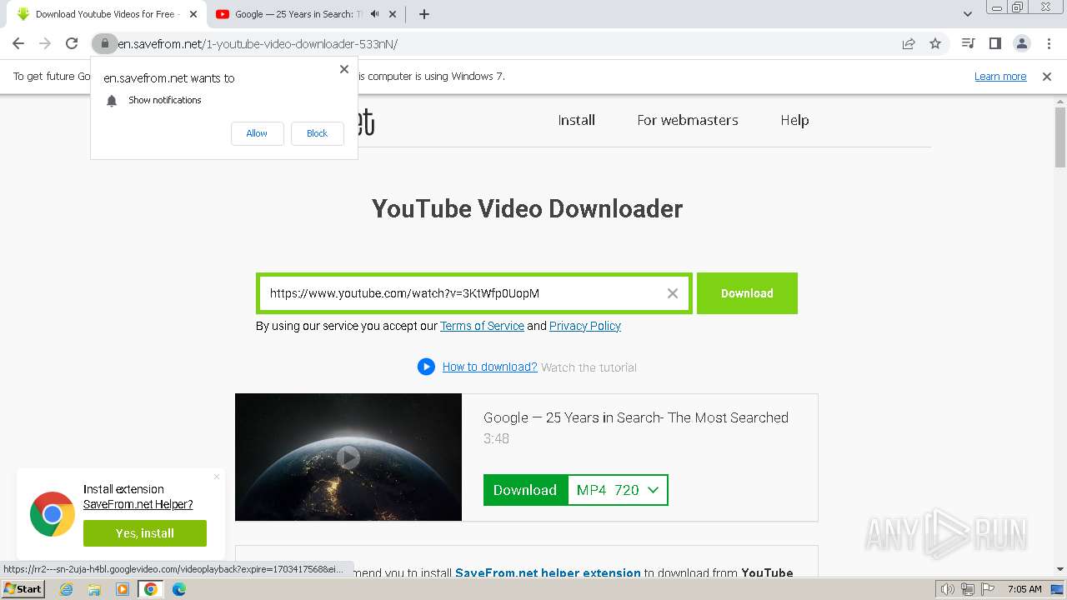Open File Explorer from taskbar
Viewport: 1067px width, 600px height.
click(x=94, y=589)
